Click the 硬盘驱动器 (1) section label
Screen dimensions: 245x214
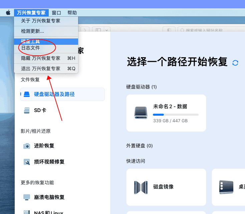[x=142, y=87]
